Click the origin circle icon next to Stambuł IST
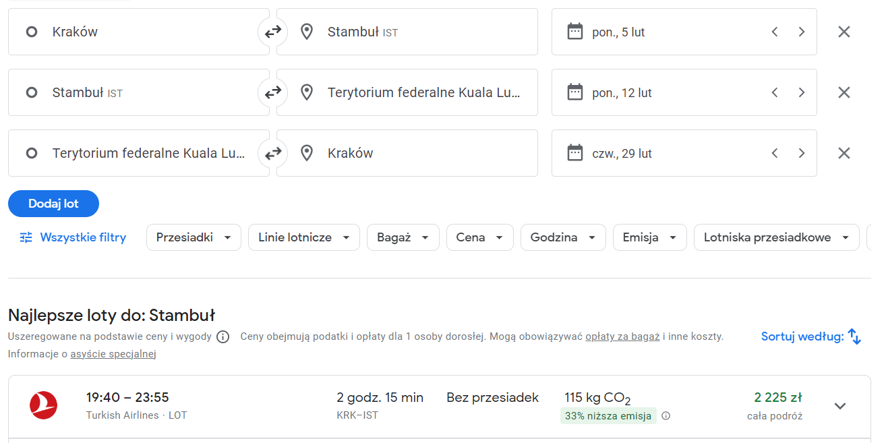The image size is (886, 443). point(31,92)
